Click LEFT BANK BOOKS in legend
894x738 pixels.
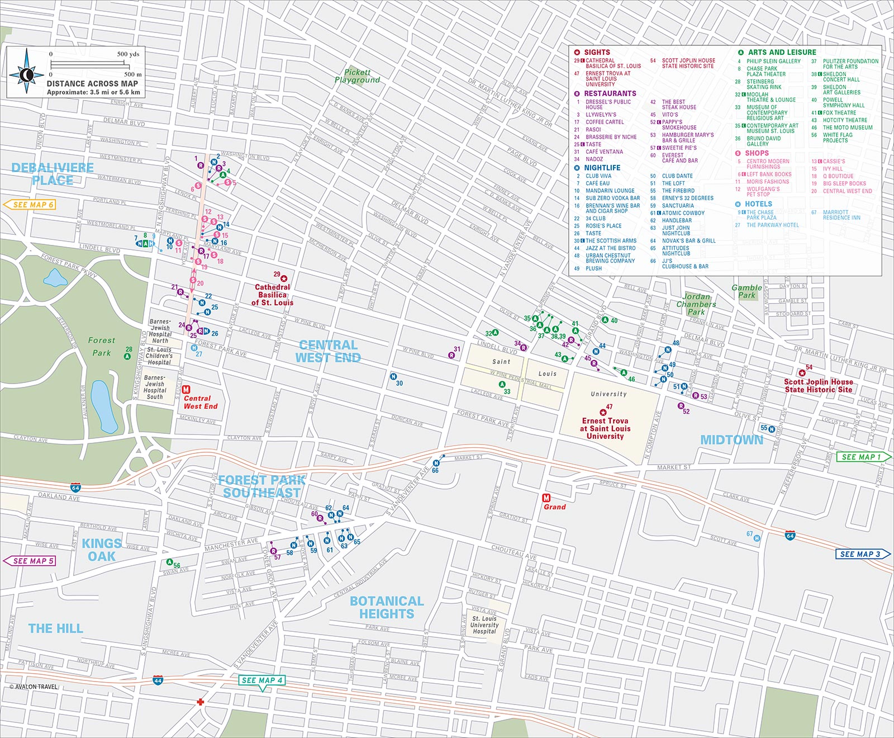tap(769, 174)
